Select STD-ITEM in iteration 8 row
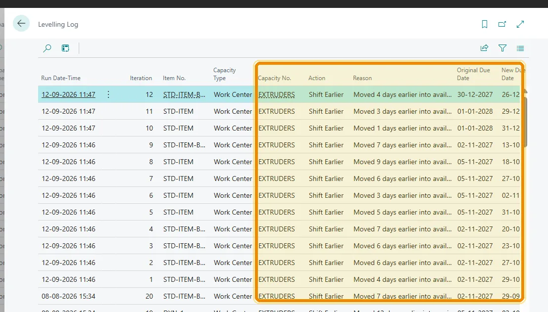Viewport: 548px width, 312px height. pyautogui.click(x=178, y=162)
